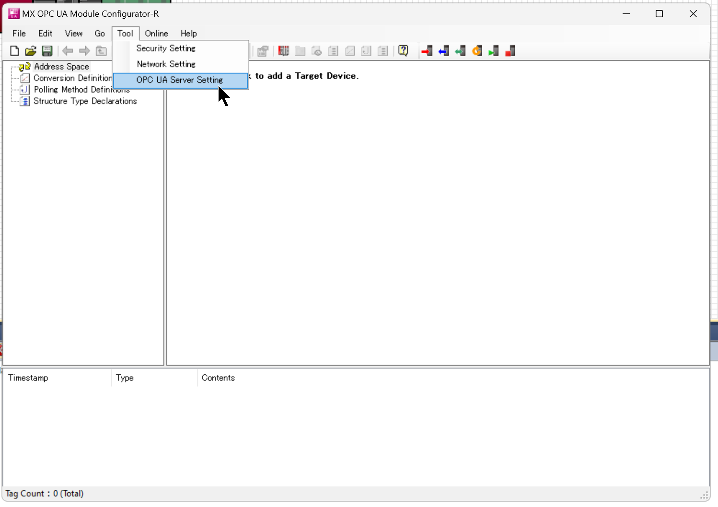Open the File menu

pos(19,34)
